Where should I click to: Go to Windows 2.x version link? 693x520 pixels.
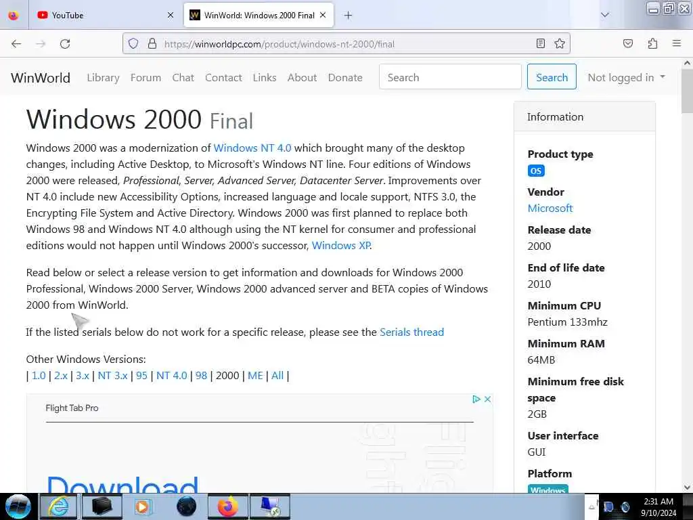click(61, 375)
